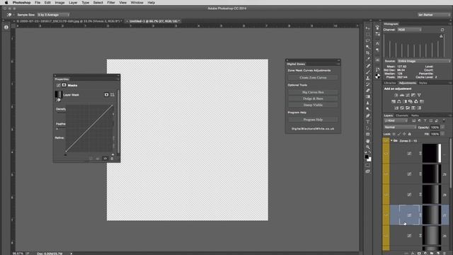Viewport: 453px width, 255px height.
Task: Select the Hand tool
Action: 368,141
